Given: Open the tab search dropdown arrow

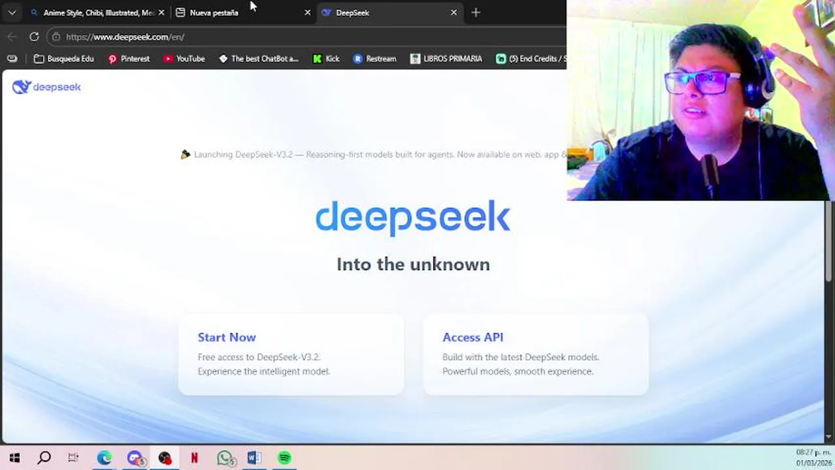Looking at the screenshot, I should [x=12, y=12].
